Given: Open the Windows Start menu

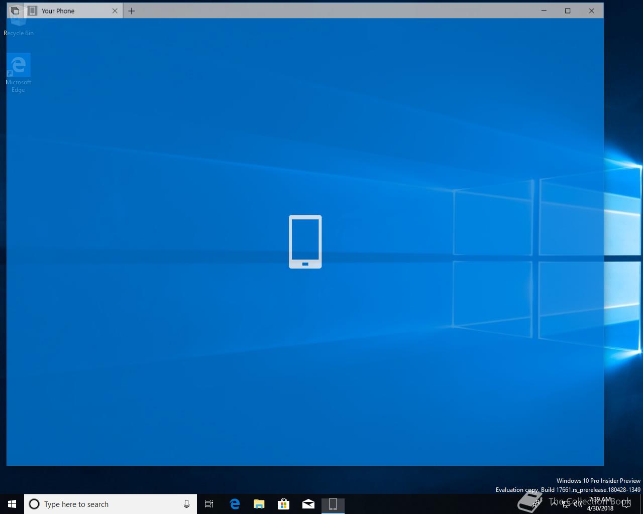Looking at the screenshot, I should point(12,504).
